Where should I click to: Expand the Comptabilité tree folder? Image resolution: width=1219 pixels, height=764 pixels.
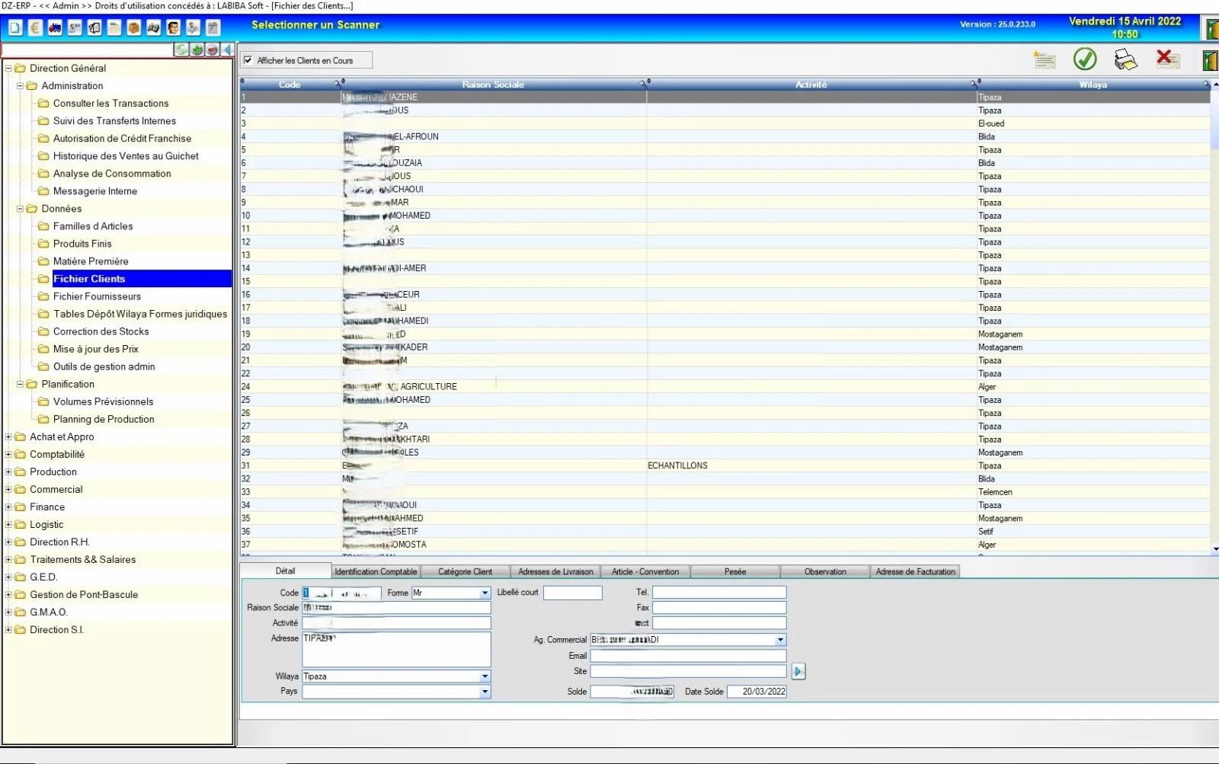pos(9,455)
